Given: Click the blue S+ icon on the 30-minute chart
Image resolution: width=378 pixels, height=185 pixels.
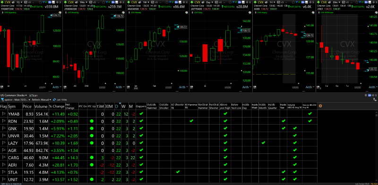Looking at the screenshot, I should [365, 2].
